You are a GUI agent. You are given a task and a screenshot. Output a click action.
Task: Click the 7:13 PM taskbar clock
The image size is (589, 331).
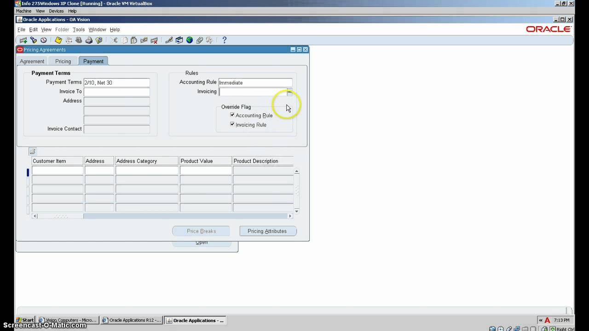pyautogui.click(x=562, y=320)
